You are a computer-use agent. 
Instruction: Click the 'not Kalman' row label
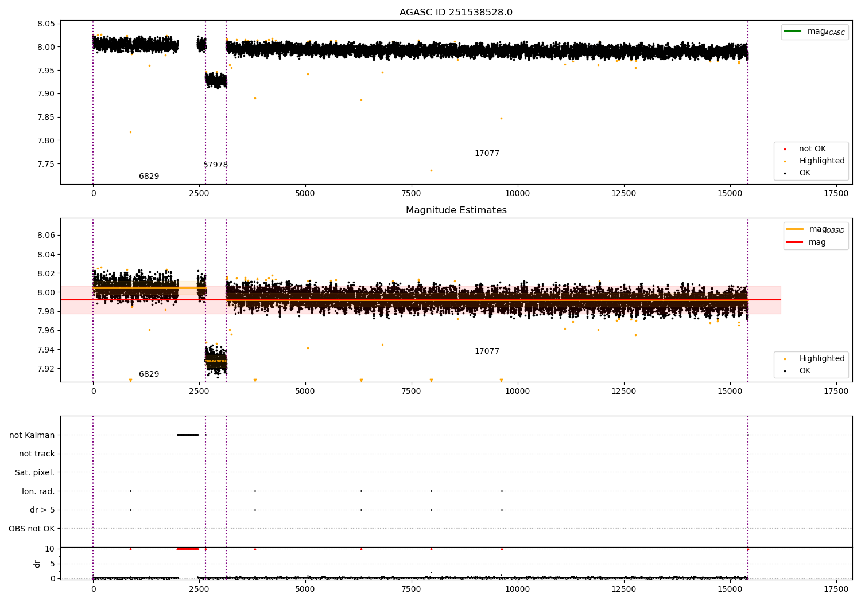[x=32, y=435]
